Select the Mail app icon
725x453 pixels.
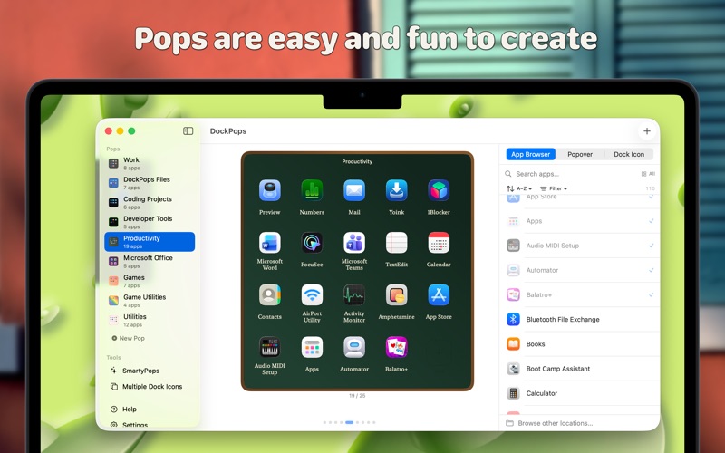coord(354,190)
